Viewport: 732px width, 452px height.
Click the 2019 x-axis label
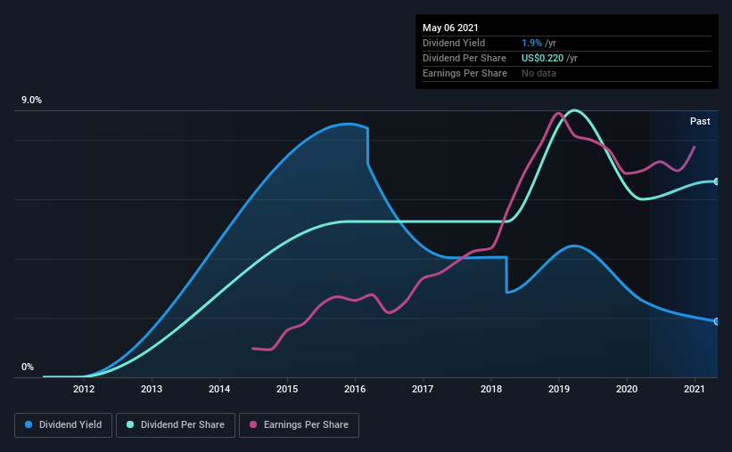(x=559, y=389)
